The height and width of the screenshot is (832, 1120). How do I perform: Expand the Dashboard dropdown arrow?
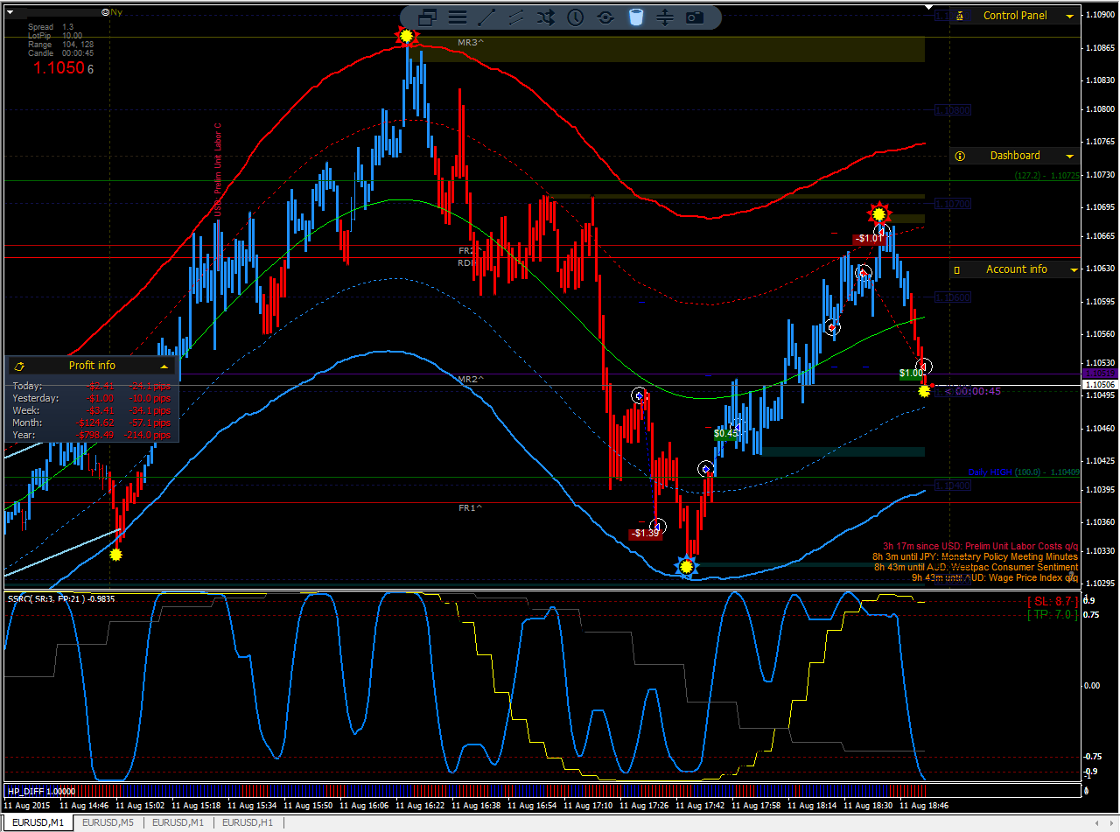coord(1069,156)
